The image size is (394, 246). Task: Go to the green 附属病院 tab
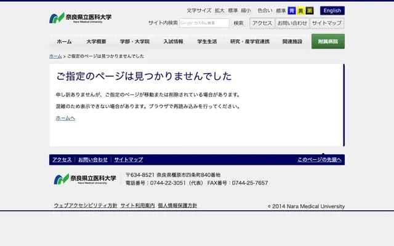(328, 41)
